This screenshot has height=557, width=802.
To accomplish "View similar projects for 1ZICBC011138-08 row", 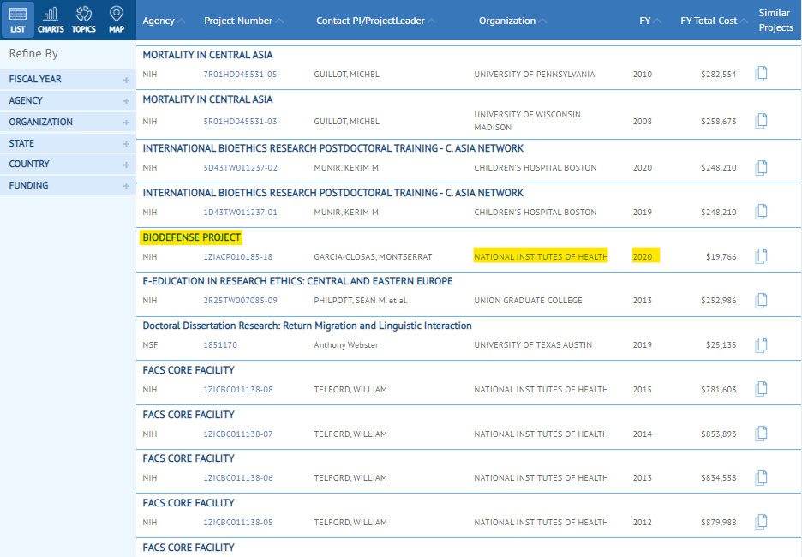I will (761, 389).
